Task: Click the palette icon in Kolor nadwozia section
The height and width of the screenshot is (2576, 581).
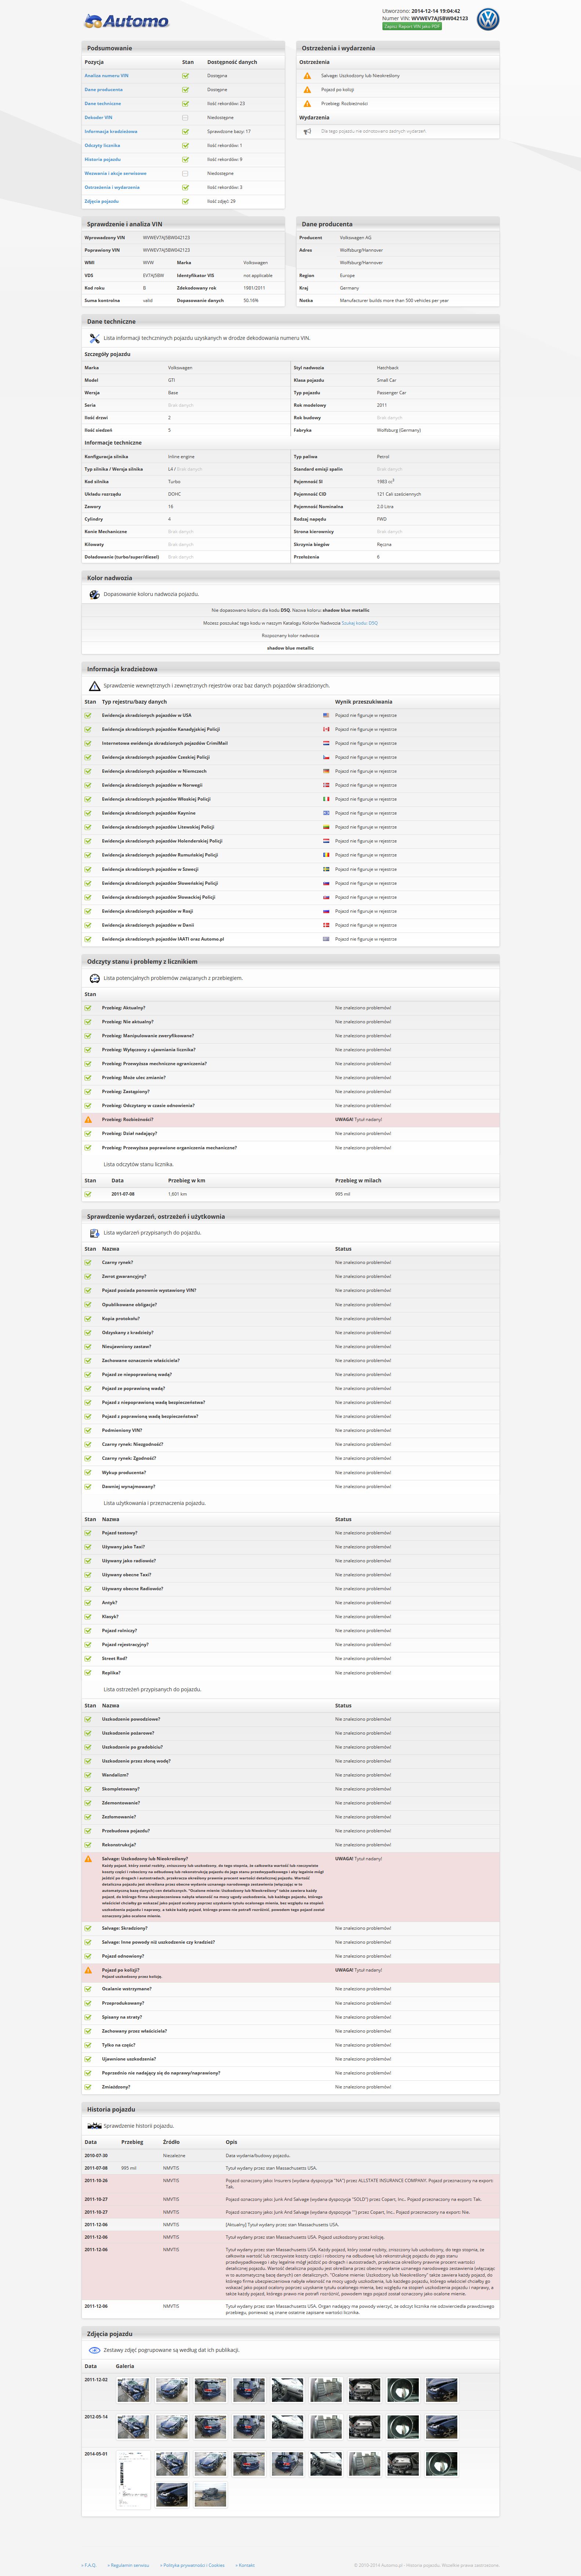Action: click(x=95, y=594)
